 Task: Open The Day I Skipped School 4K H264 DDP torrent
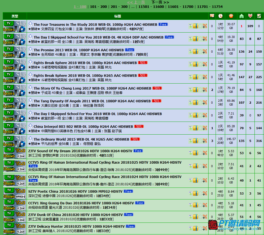98,37
